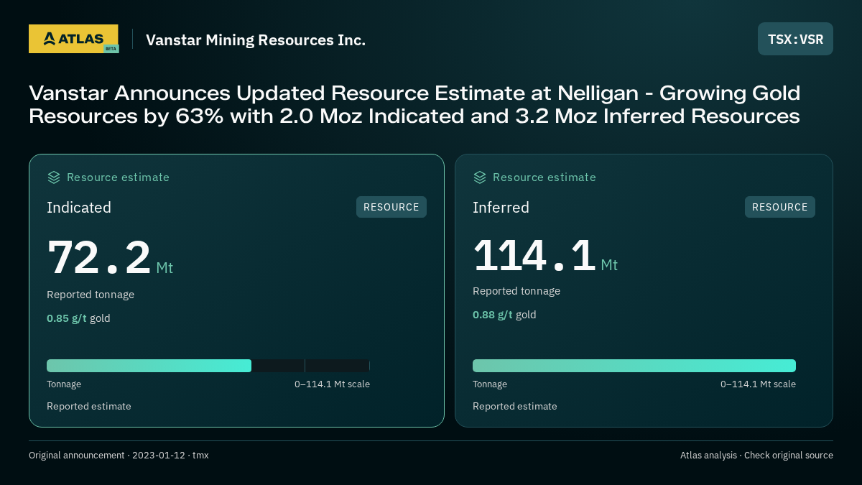Click the RESOURCE tag on Inferred card

click(780, 207)
